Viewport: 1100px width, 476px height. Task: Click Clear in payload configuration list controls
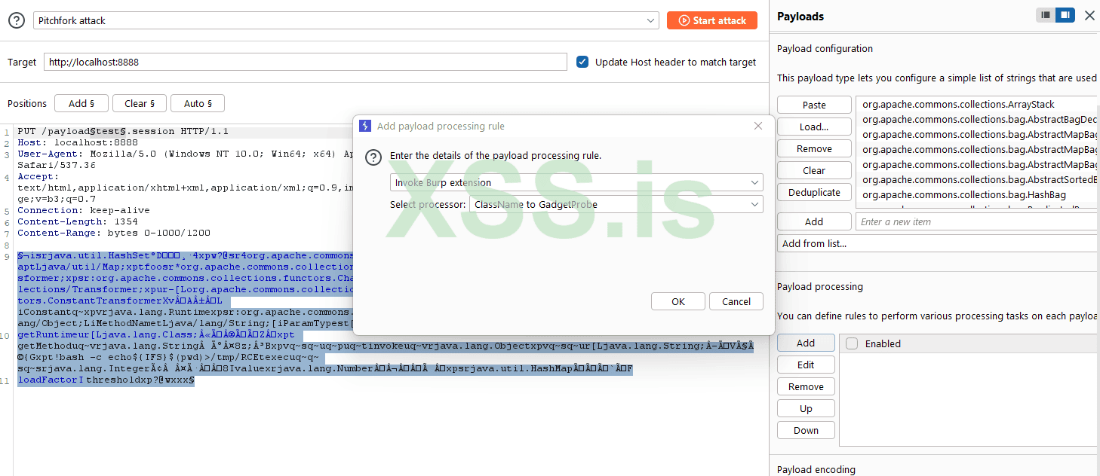click(814, 170)
